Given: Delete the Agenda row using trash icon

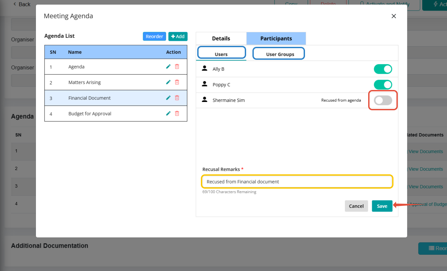Looking at the screenshot, I should click(x=177, y=66).
